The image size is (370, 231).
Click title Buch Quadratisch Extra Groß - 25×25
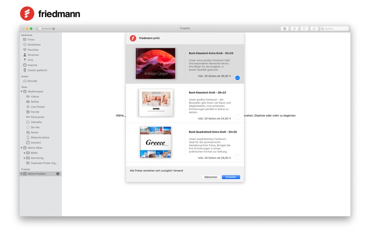pyautogui.click(x=213, y=132)
